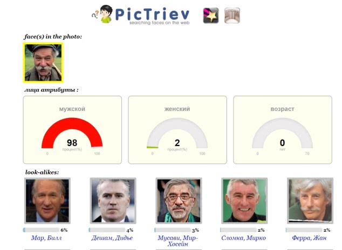Open the Дешам, Дидье look-alike photo

(113, 200)
